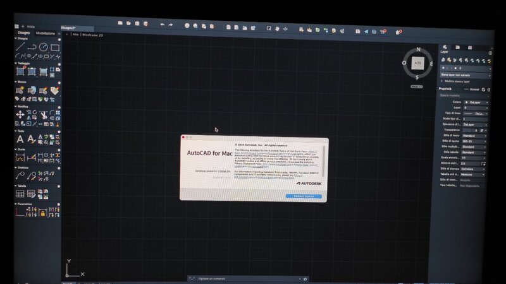Toggle the Tratteggio panel pin dot

(x=59, y=64)
